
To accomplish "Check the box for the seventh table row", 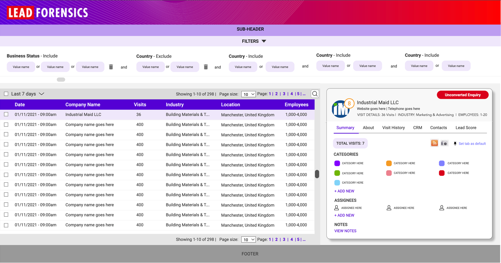I will click(x=6, y=175).
